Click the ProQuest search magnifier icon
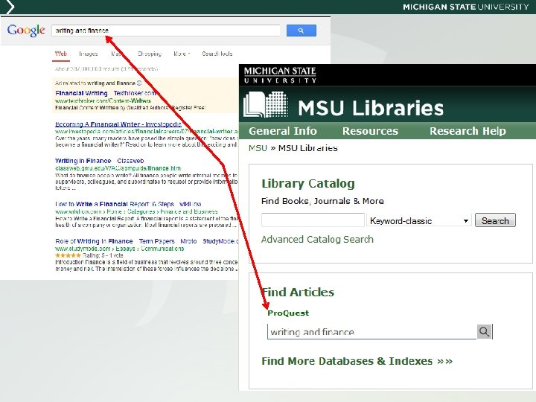 484,331
